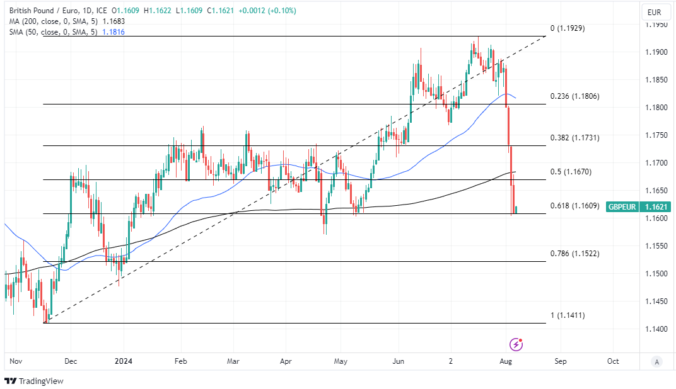Open the EUR currency selector
Screen dimensions: 676x389
point(654,12)
